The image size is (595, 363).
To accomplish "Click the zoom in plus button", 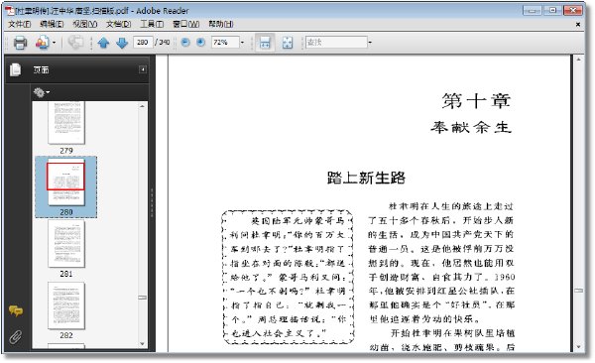I will click(200, 42).
